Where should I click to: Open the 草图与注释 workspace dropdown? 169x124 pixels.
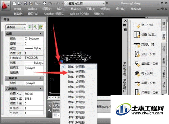[x=84, y=3]
